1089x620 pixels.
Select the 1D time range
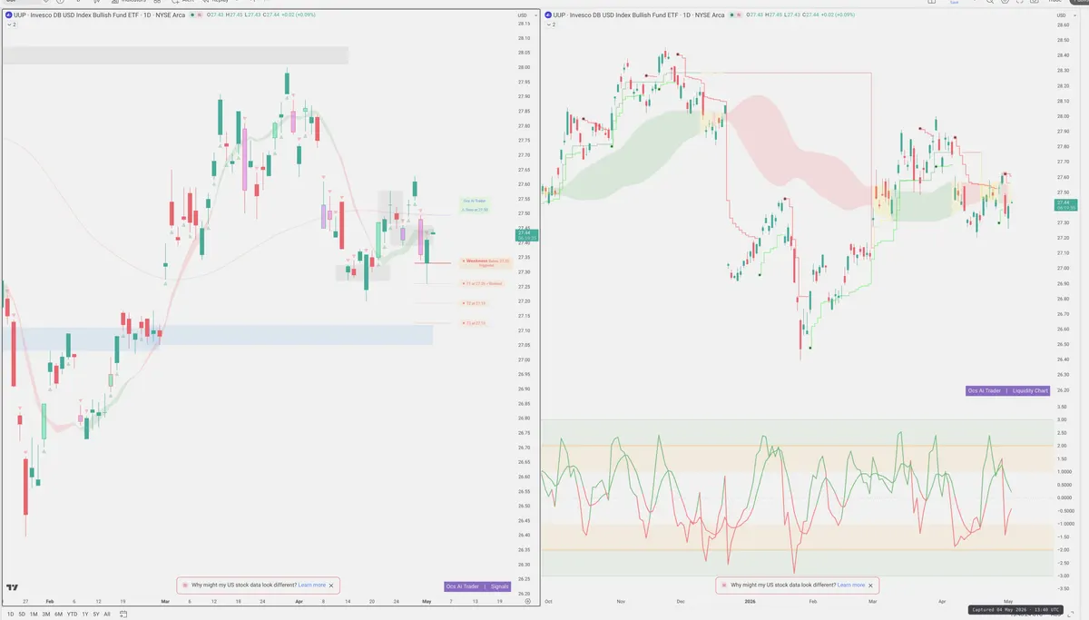(x=10, y=615)
